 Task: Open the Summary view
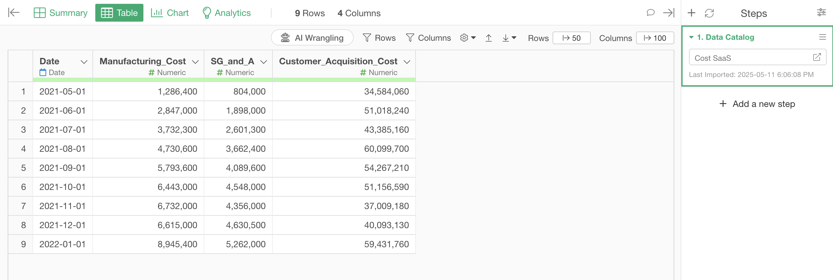coord(61,13)
